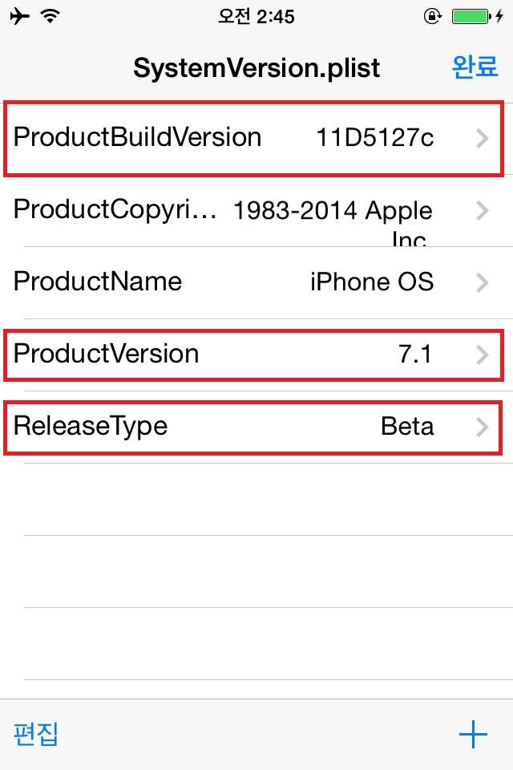
Task: Expand the ProductBuildVersion chevron
Action: click(482, 139)
